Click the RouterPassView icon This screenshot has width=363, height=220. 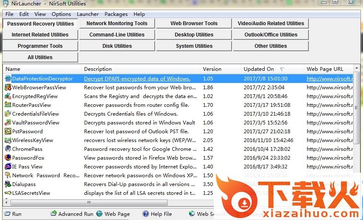tap(8, 105)
